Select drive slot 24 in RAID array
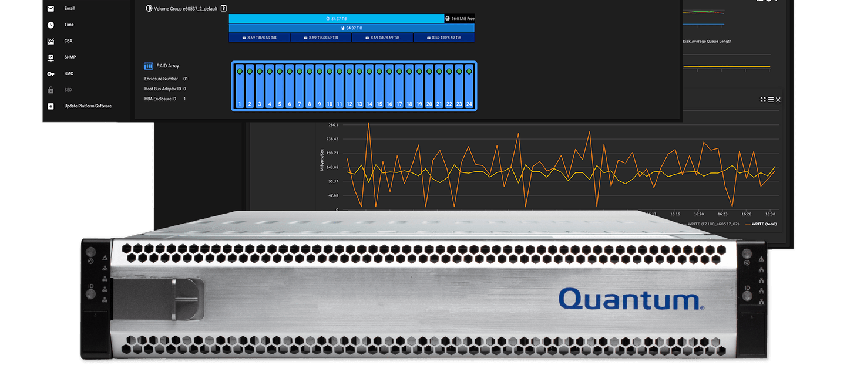 coord(469,87)
